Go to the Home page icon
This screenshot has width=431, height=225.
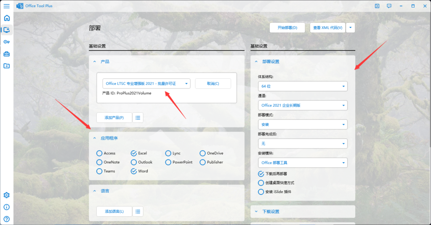(7, 18)
